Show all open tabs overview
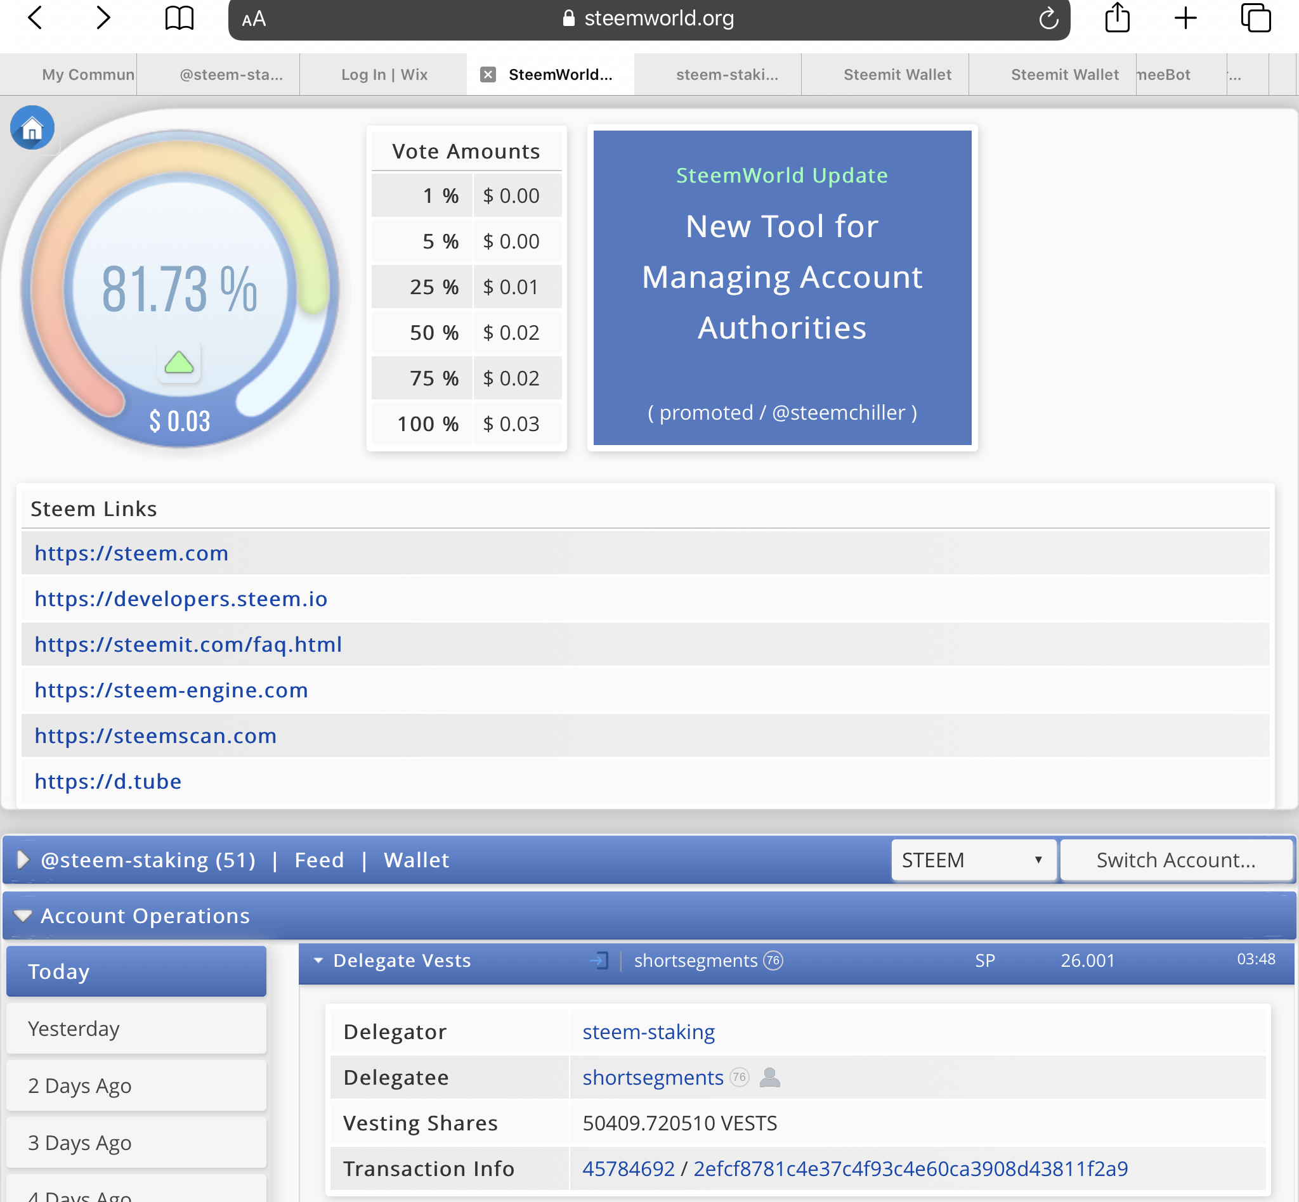 click(x=1255, y=18)
